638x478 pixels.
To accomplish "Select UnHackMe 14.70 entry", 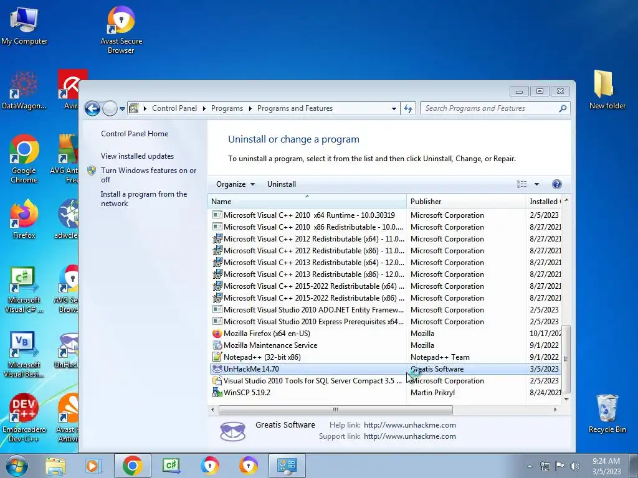I will pos(385,369).
